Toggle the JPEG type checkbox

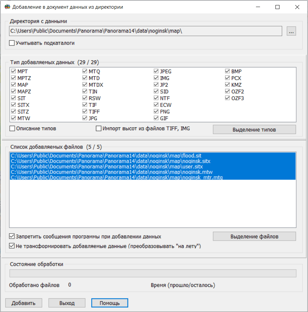[x=156, y=71]
